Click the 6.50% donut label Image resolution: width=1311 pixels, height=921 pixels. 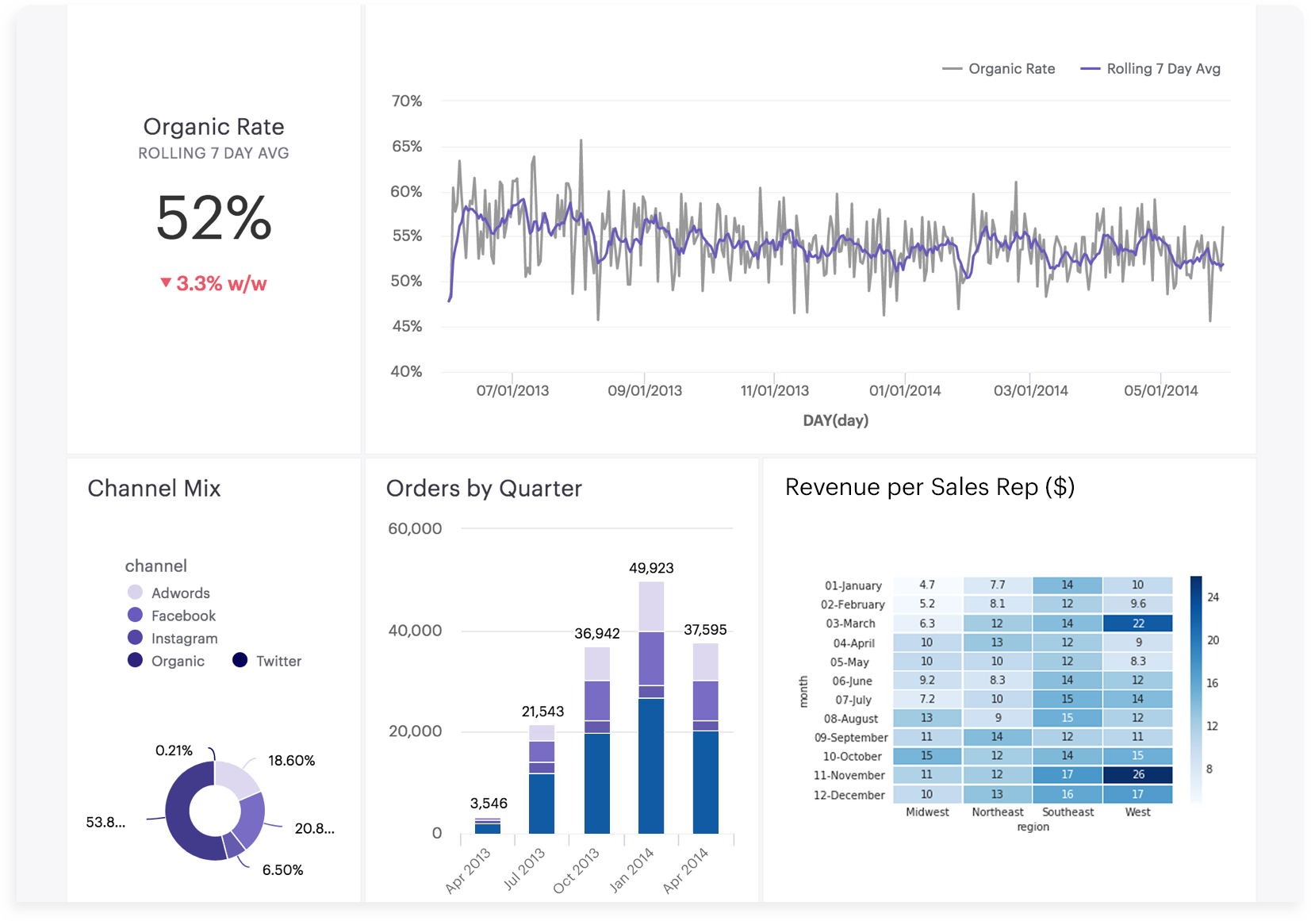(282, 870)
